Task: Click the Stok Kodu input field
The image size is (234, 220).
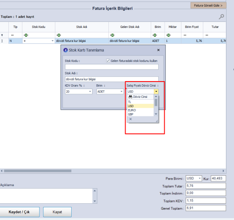Action: (x=112, y=67)
